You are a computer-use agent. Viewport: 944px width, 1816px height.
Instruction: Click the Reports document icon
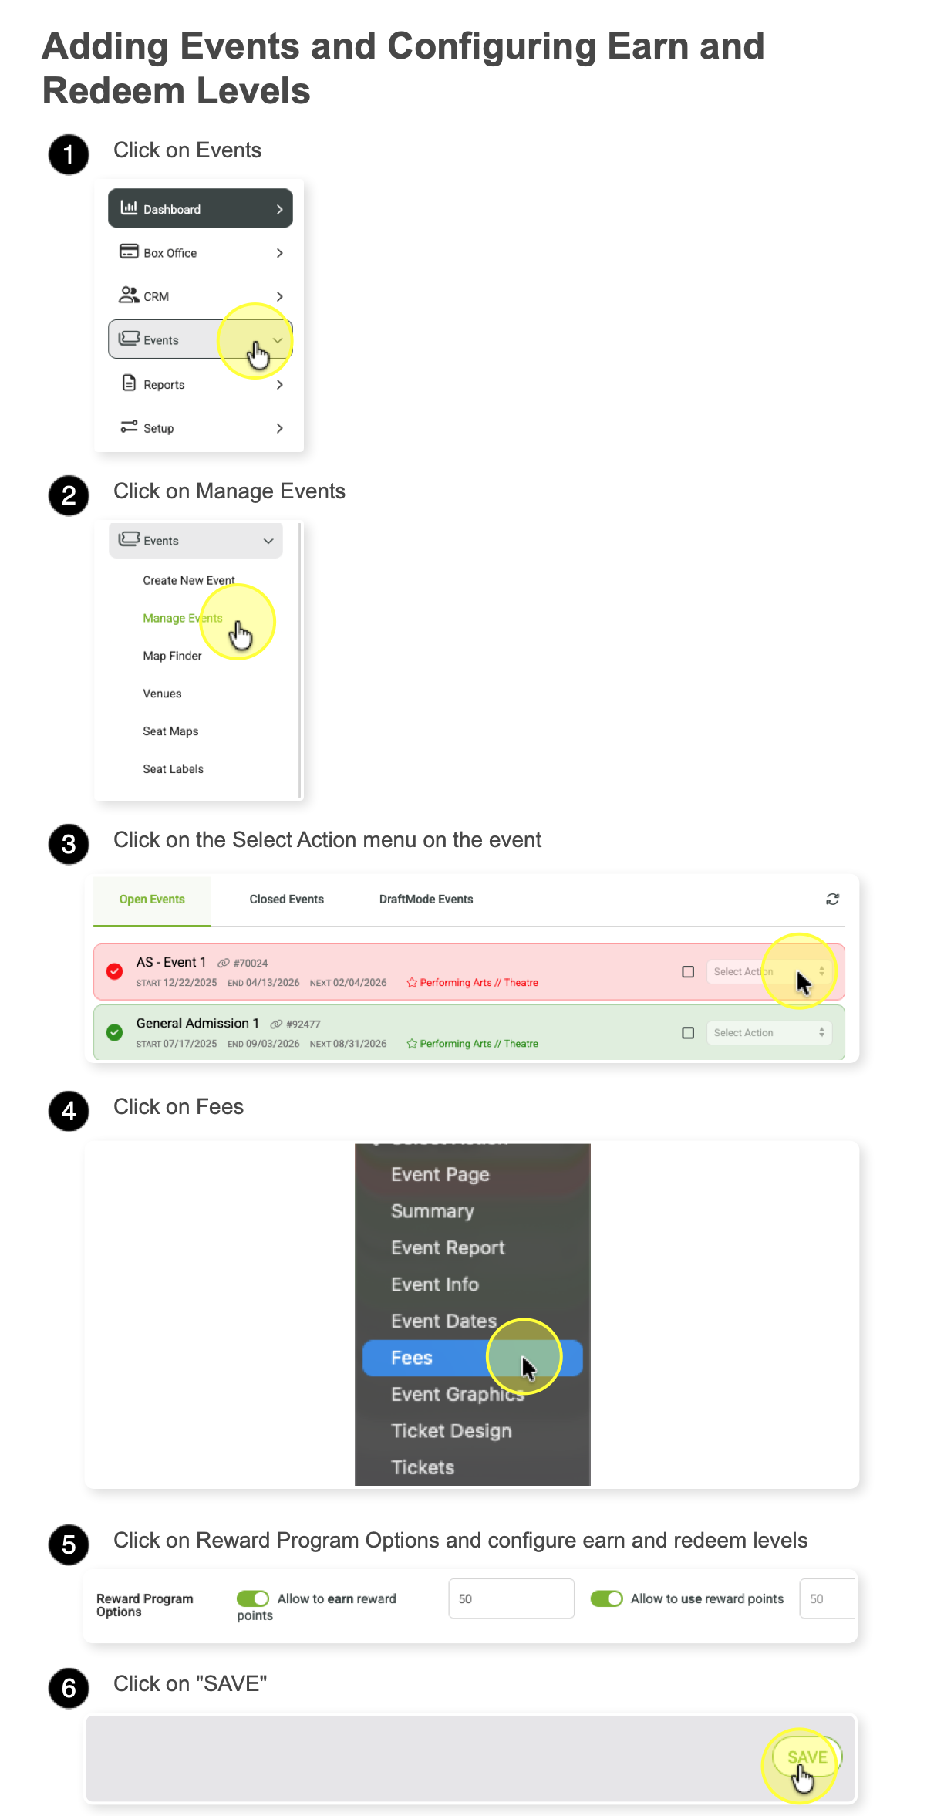click(x=129, y=383)
